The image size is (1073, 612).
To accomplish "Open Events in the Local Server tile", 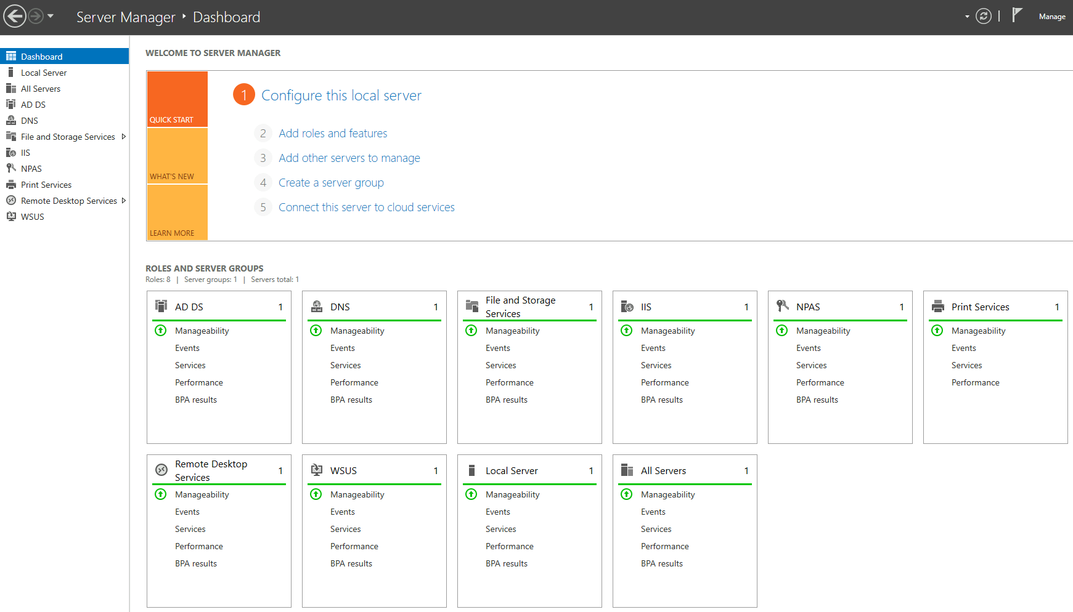I will tap(498, 512).
